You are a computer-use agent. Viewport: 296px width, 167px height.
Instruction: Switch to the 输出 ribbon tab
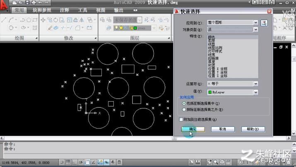(x=118, y=10)
